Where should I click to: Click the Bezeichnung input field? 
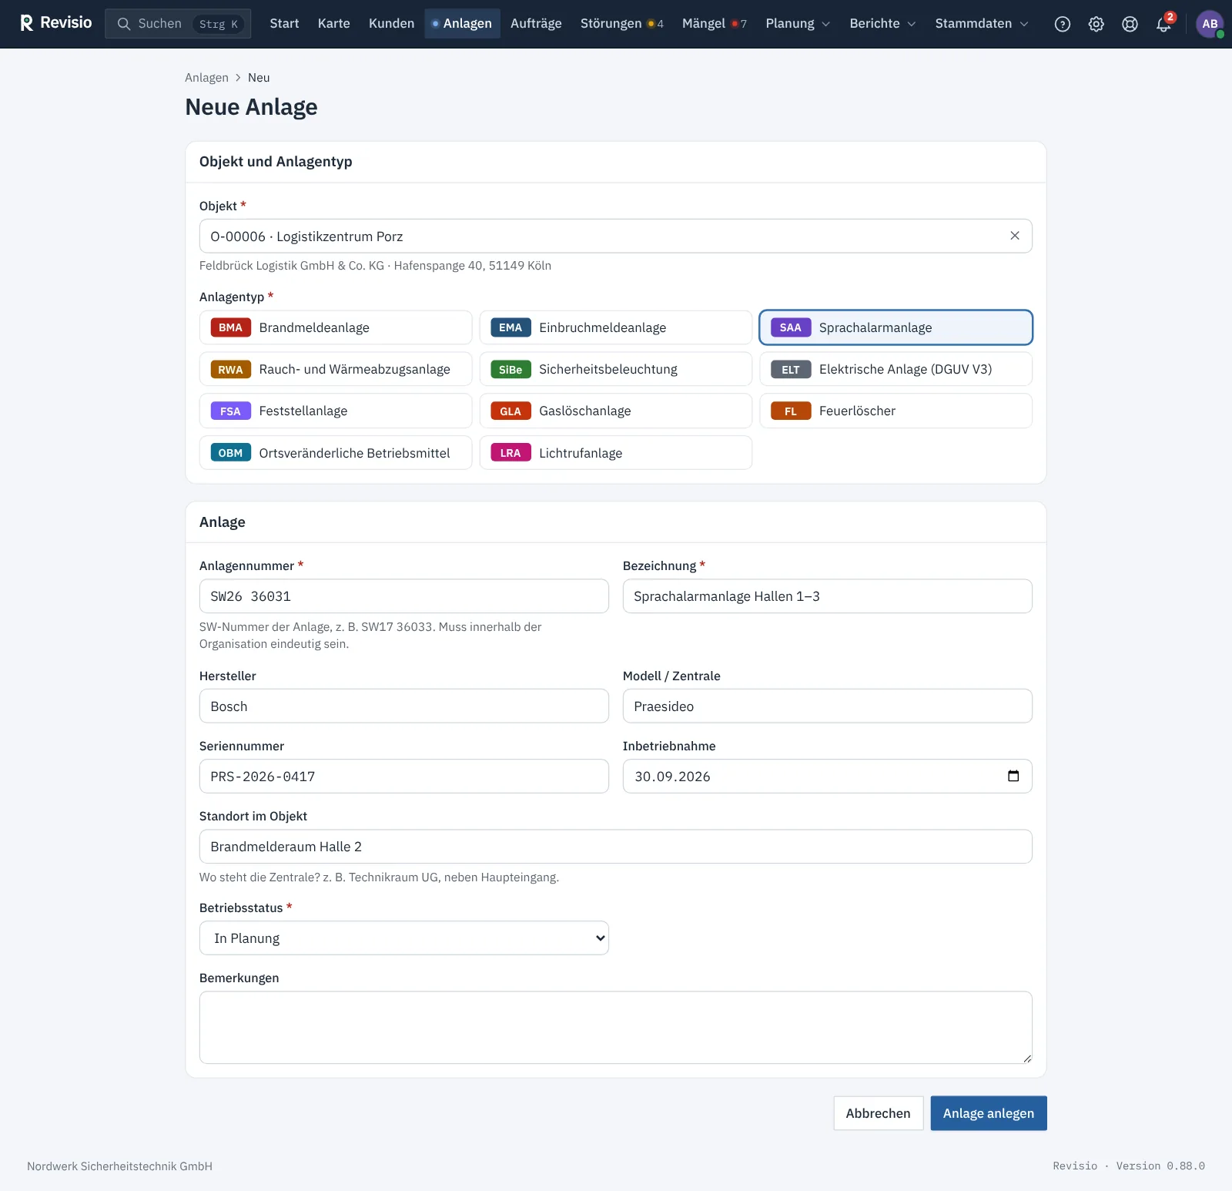pos(827,596)
